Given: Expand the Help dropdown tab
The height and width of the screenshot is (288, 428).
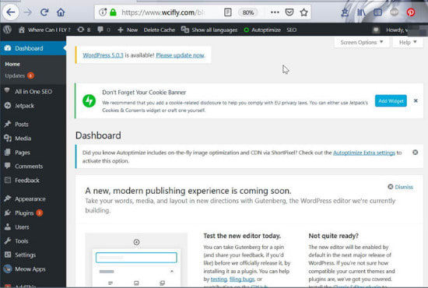Looking at the screenshot, I should pyautogui.click(x=408, y=42).
